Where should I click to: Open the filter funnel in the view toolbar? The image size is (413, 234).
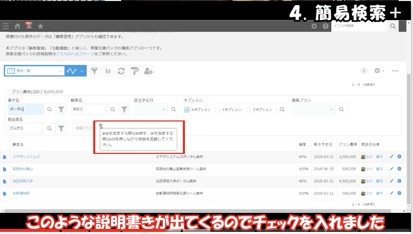tap(95, 71)
